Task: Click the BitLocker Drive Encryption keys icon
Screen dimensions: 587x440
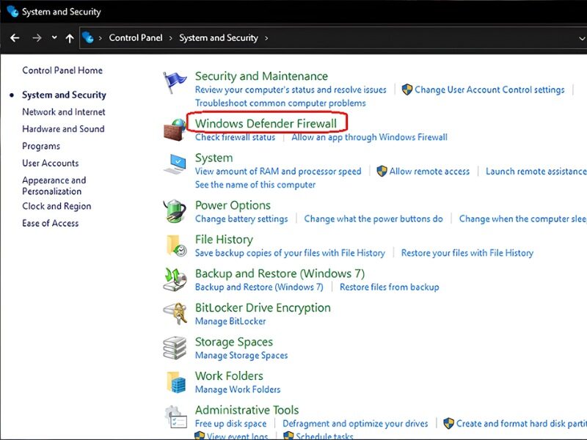Action: pyautogui.click(x=175, y=314)
